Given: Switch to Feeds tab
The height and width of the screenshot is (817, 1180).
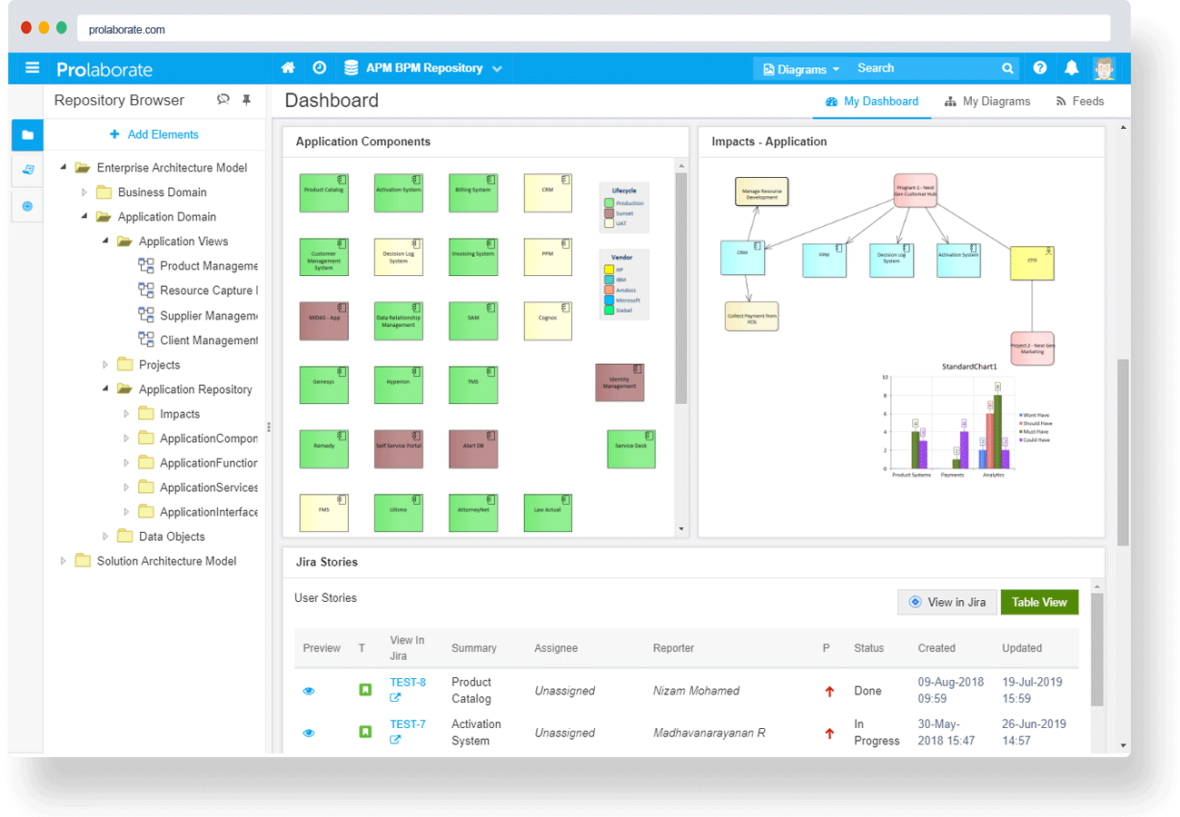Looking at the screenshot, I should (1080, 102).
